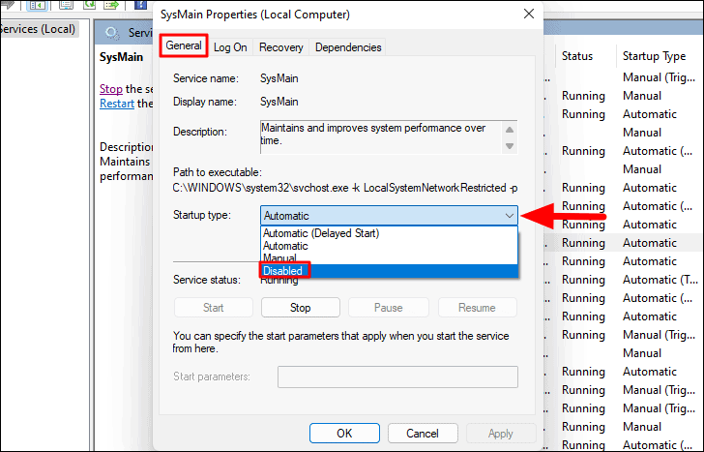
Task: Choose Manual option in startup list
Action: pos(389,258)
